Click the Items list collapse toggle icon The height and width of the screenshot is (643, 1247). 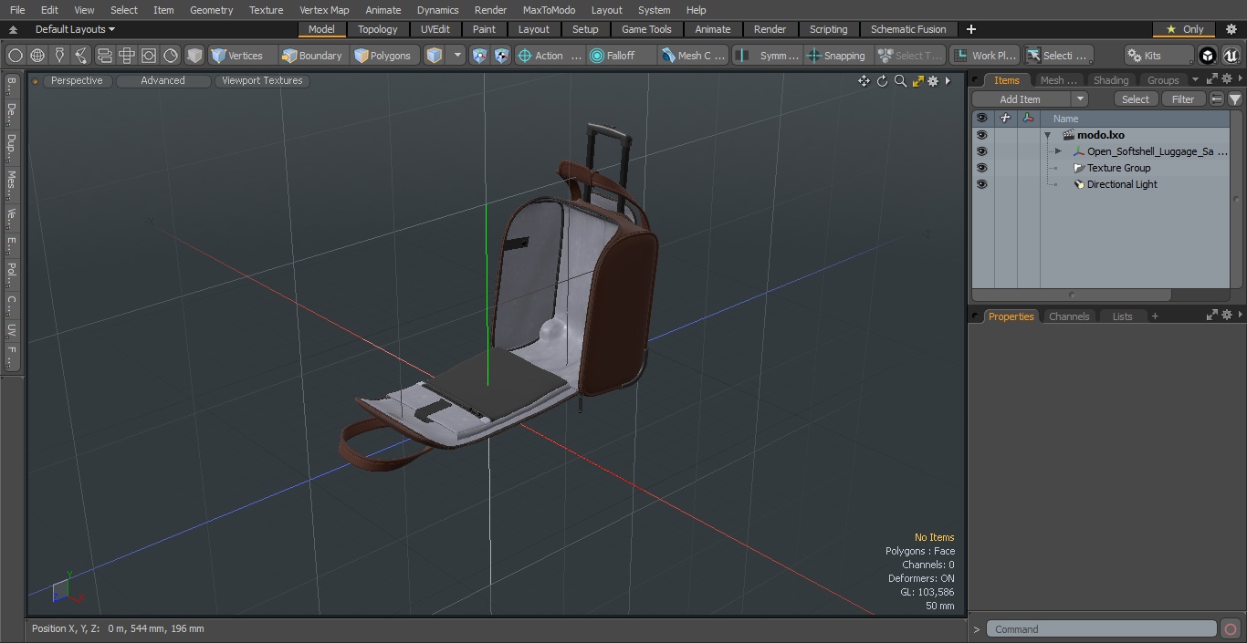1217,99
